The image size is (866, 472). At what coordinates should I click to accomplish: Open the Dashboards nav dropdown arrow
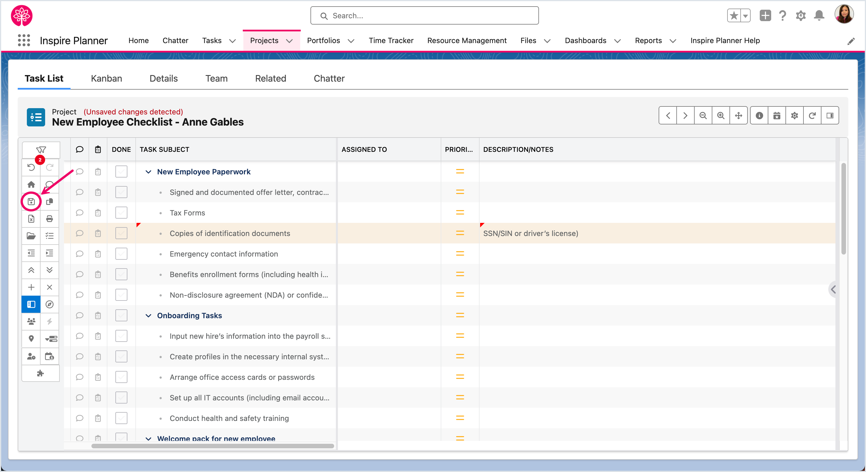pyautogui.click(x=618, y=41)
